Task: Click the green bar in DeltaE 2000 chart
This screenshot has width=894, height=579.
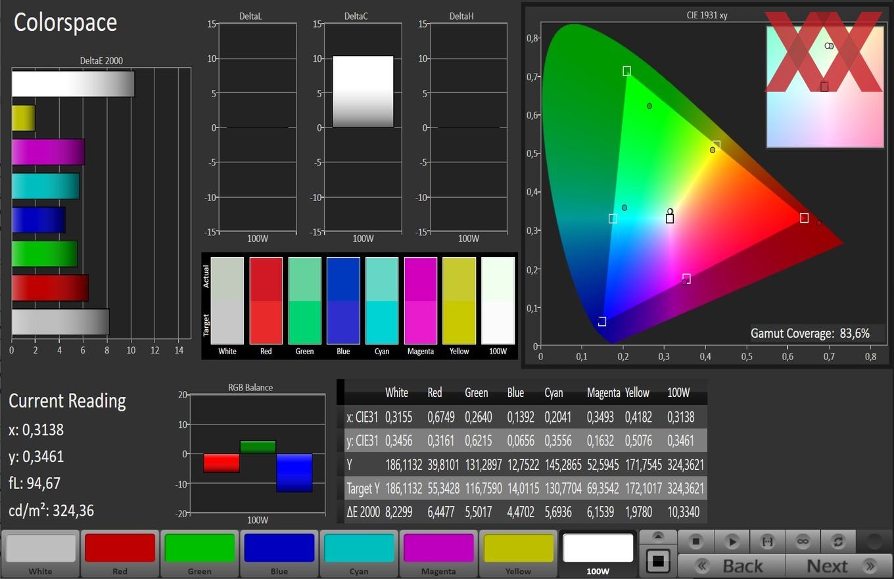Action: click(x=45, y=254)
